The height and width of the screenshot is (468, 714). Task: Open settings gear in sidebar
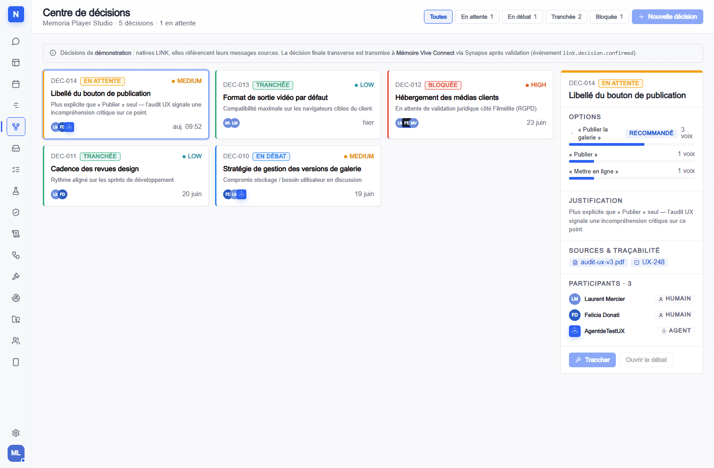[16, 433]
